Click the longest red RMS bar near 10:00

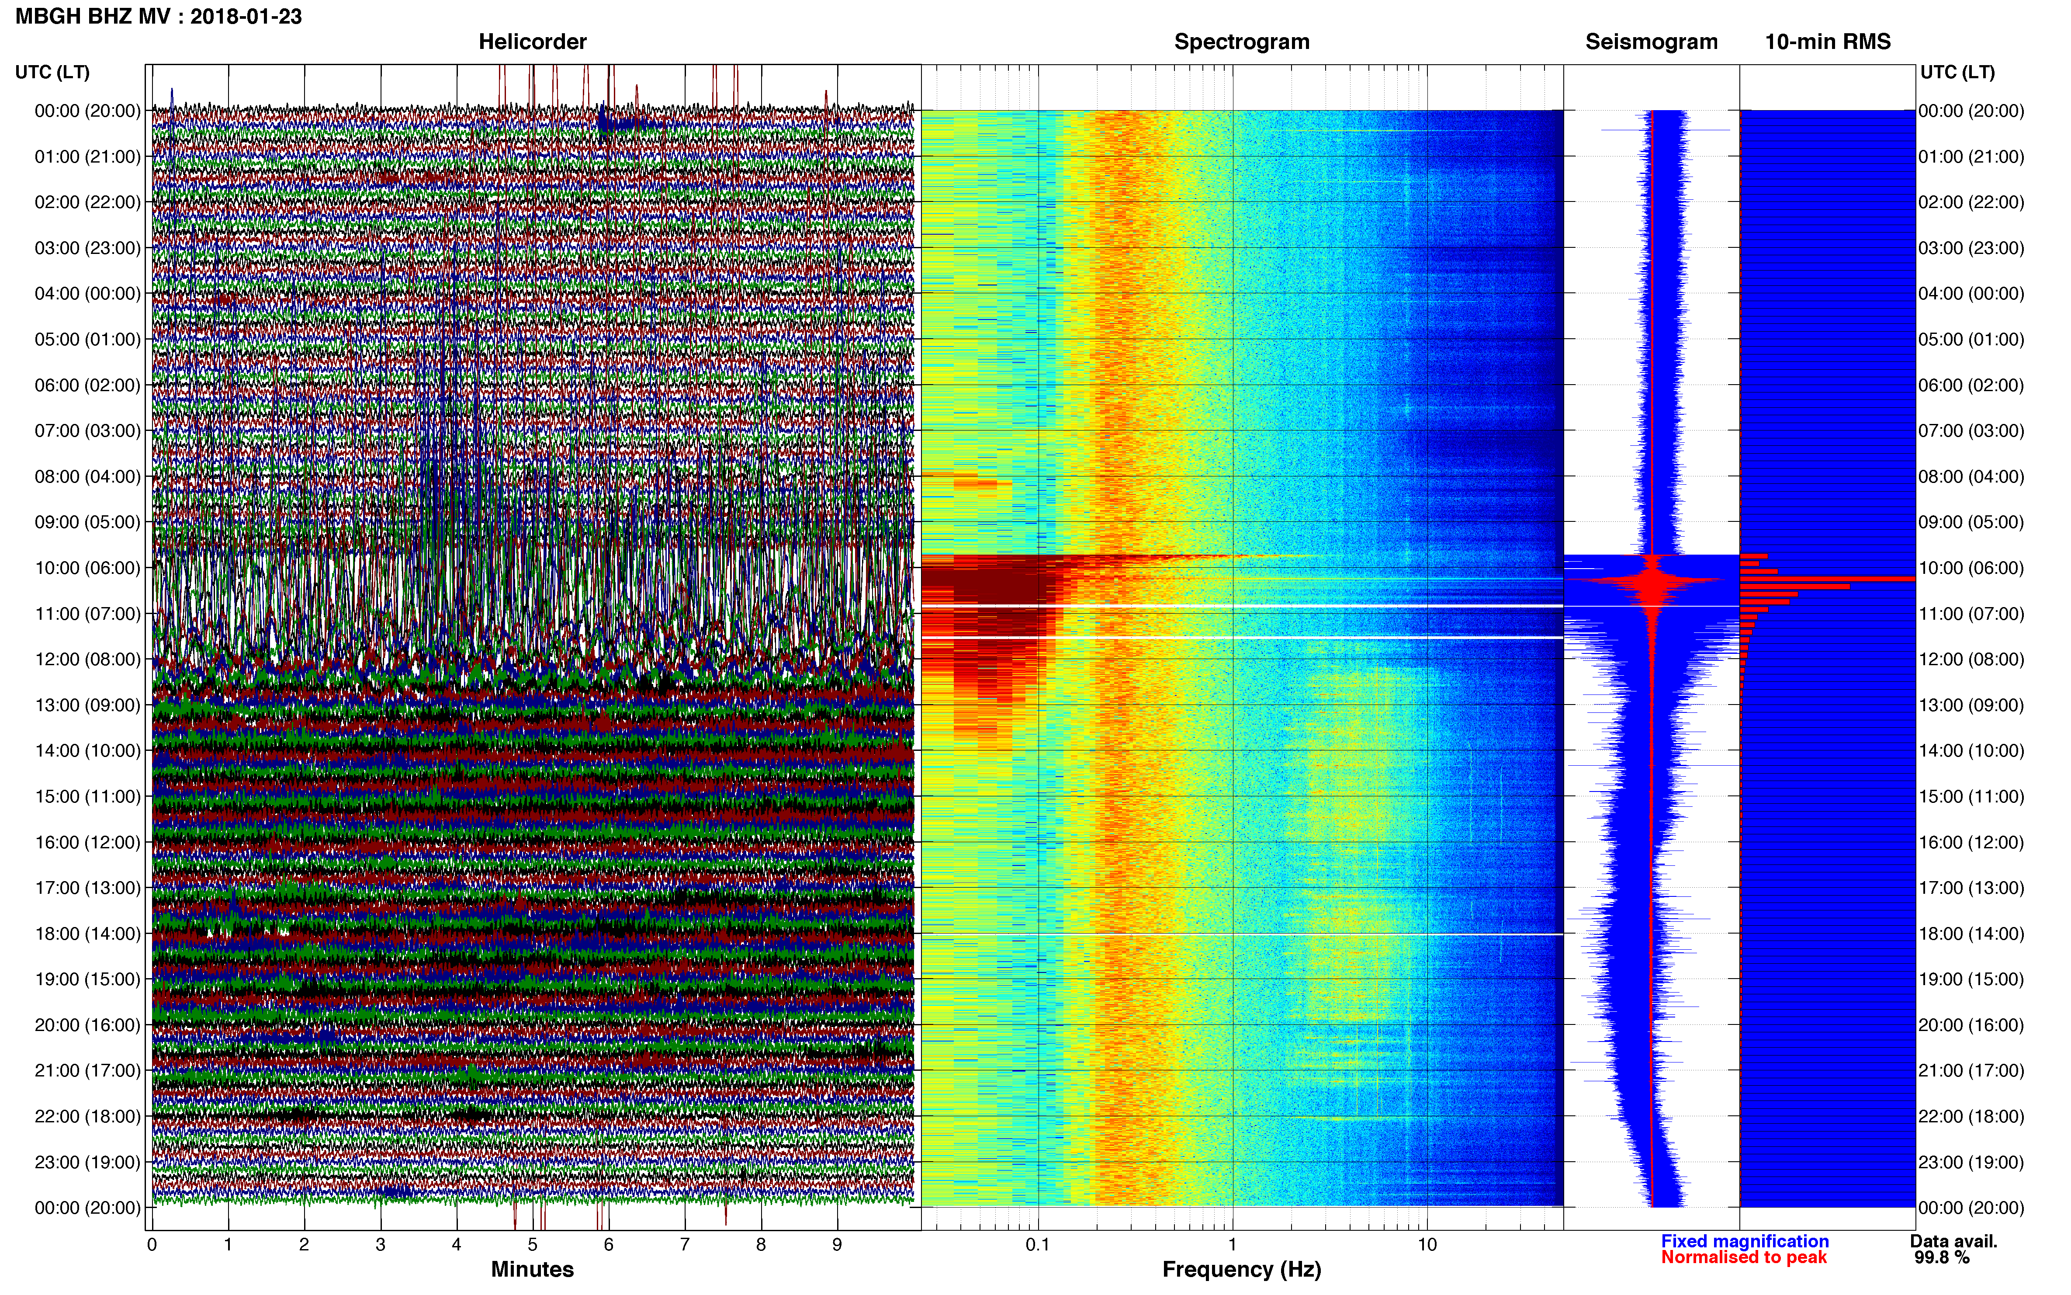[x=1828, y=579]
